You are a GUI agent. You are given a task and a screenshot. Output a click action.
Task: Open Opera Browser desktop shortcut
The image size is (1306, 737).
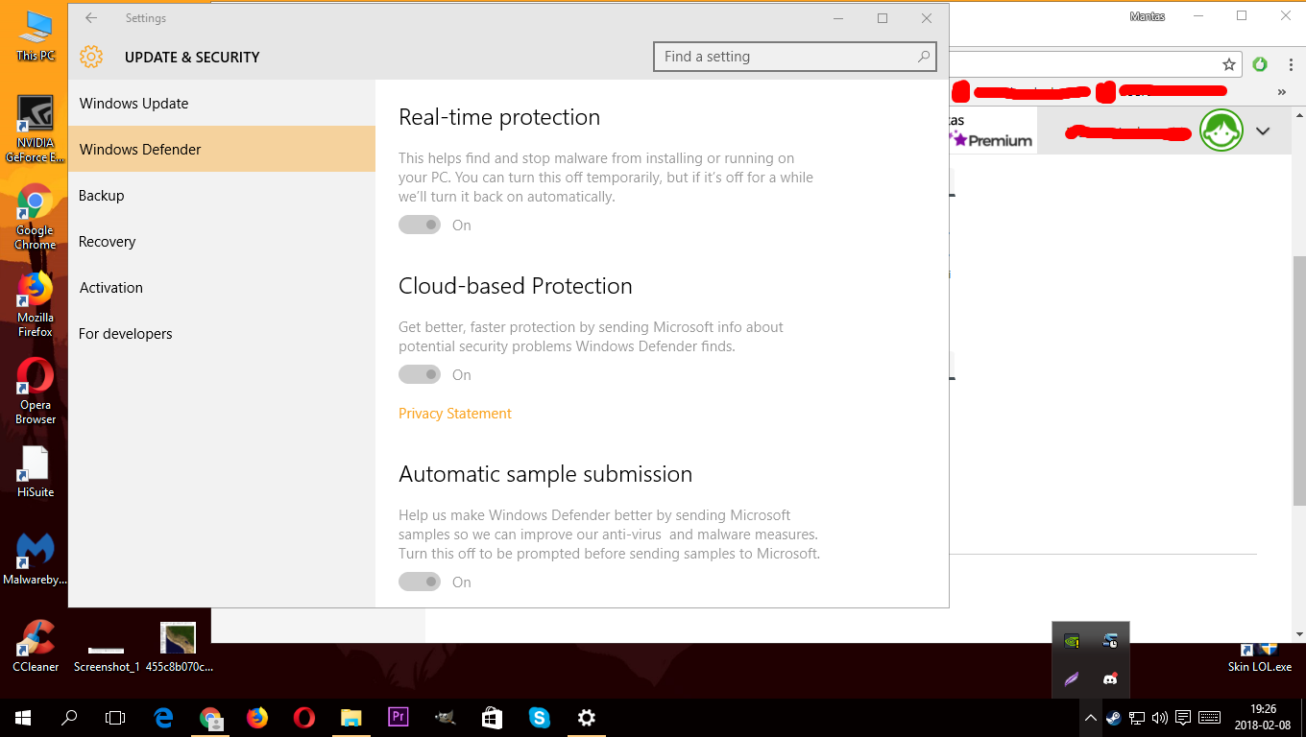click(36, 392)
